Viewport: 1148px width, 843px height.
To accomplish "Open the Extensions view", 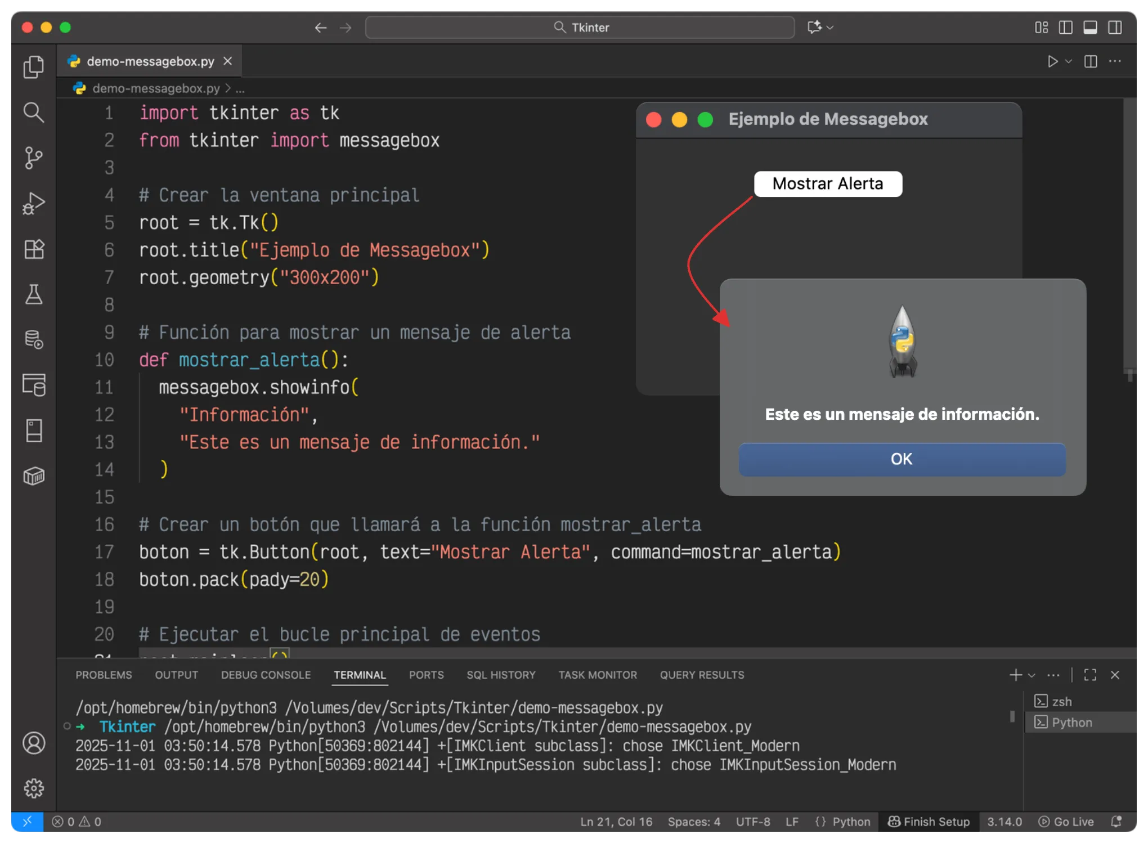I will pyautogui.click(x=34, y=249).
